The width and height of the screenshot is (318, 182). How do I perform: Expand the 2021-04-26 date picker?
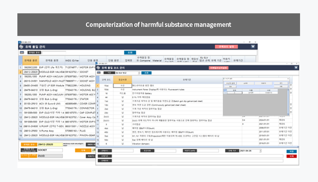click(x=260, y=151)
